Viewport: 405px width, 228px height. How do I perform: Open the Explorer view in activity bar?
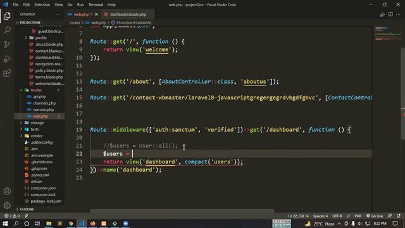(7, 16)
